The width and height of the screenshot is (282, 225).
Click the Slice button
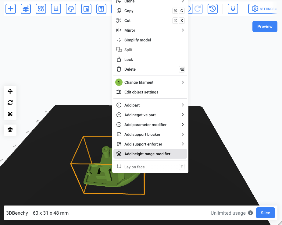266,213
